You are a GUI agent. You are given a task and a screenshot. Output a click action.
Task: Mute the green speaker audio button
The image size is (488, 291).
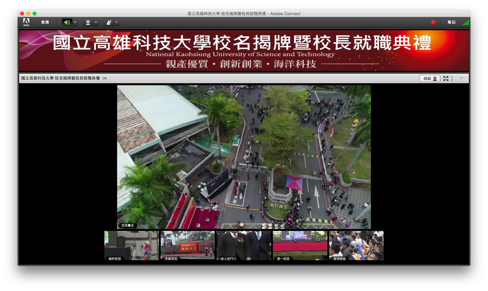pos(67,22)
